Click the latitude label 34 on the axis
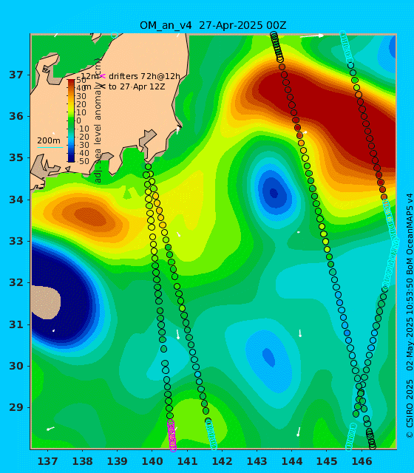 click(x=16, y=200)
